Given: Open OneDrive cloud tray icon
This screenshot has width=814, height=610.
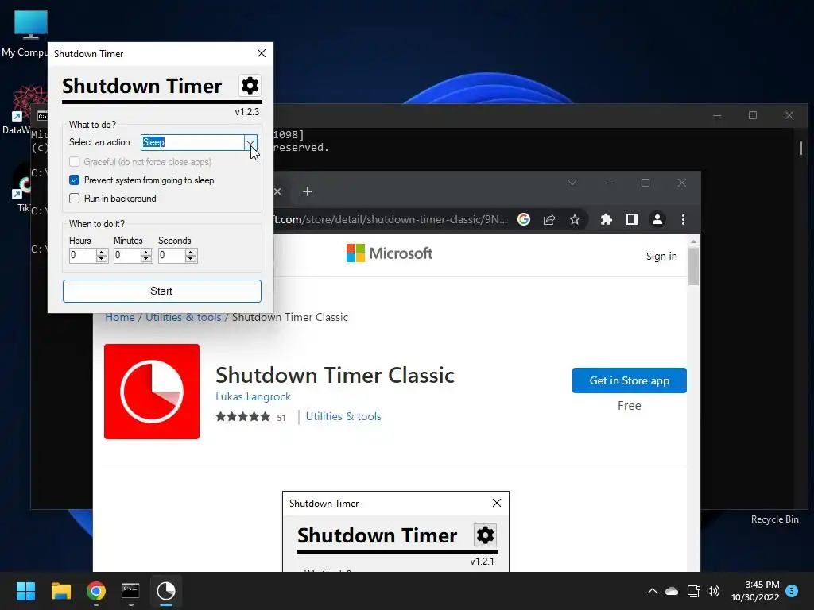Looking at the screenshot, I should click(x=672, y=591).
